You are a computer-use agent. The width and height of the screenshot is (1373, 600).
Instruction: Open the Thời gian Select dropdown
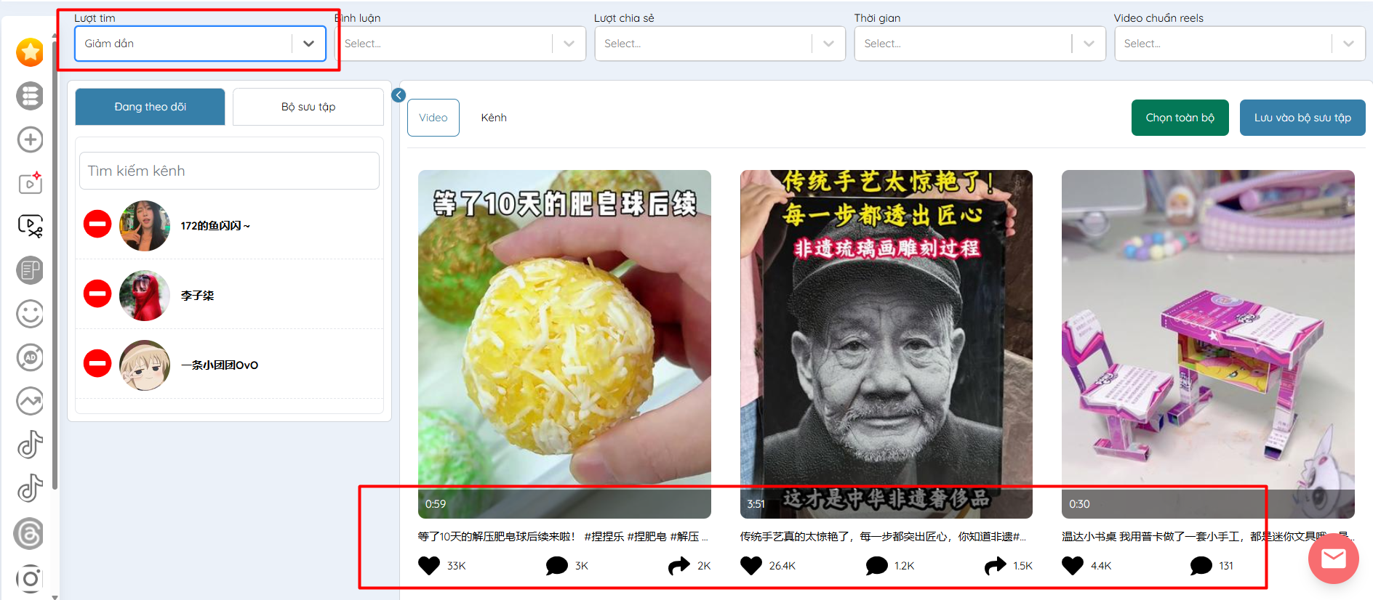coord(980,44)
